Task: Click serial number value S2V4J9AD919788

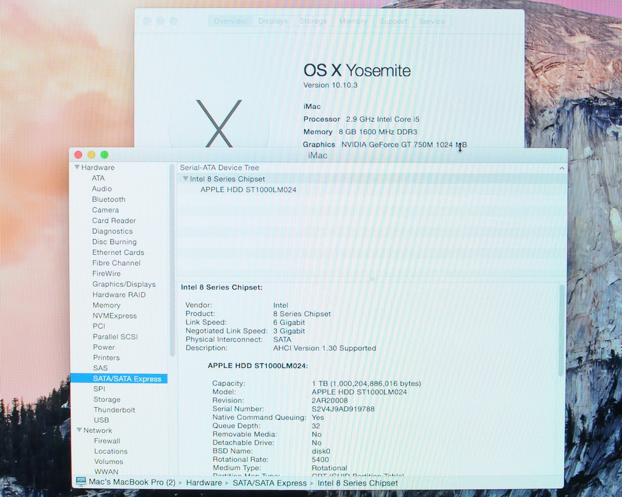Action: pyautogui.click(x=343, y=409)
